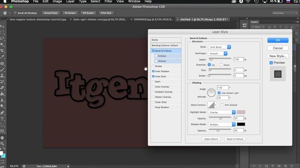Enable the Texture checkbox
Image resolution: width=300 pixels, height=168 pixels.
coord(156,61)
